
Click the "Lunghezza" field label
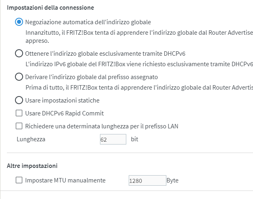click(31, 139)
